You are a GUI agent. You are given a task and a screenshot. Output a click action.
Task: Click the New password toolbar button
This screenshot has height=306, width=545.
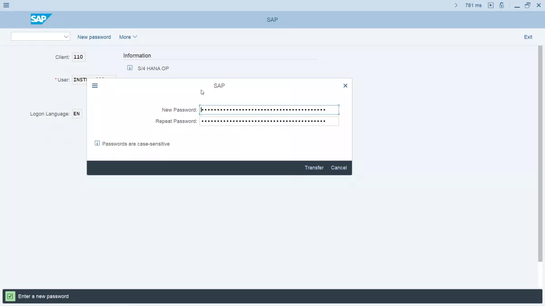tap(94, 37)
